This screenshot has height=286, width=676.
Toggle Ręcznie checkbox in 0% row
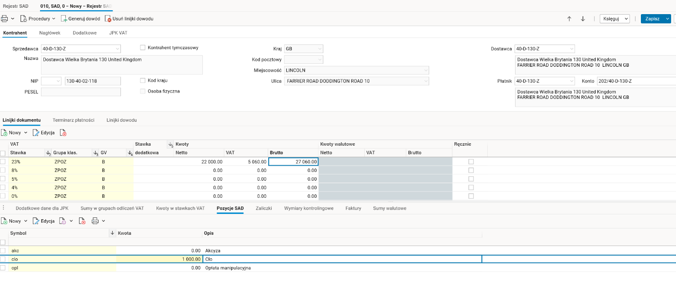[x=471, y=196]
